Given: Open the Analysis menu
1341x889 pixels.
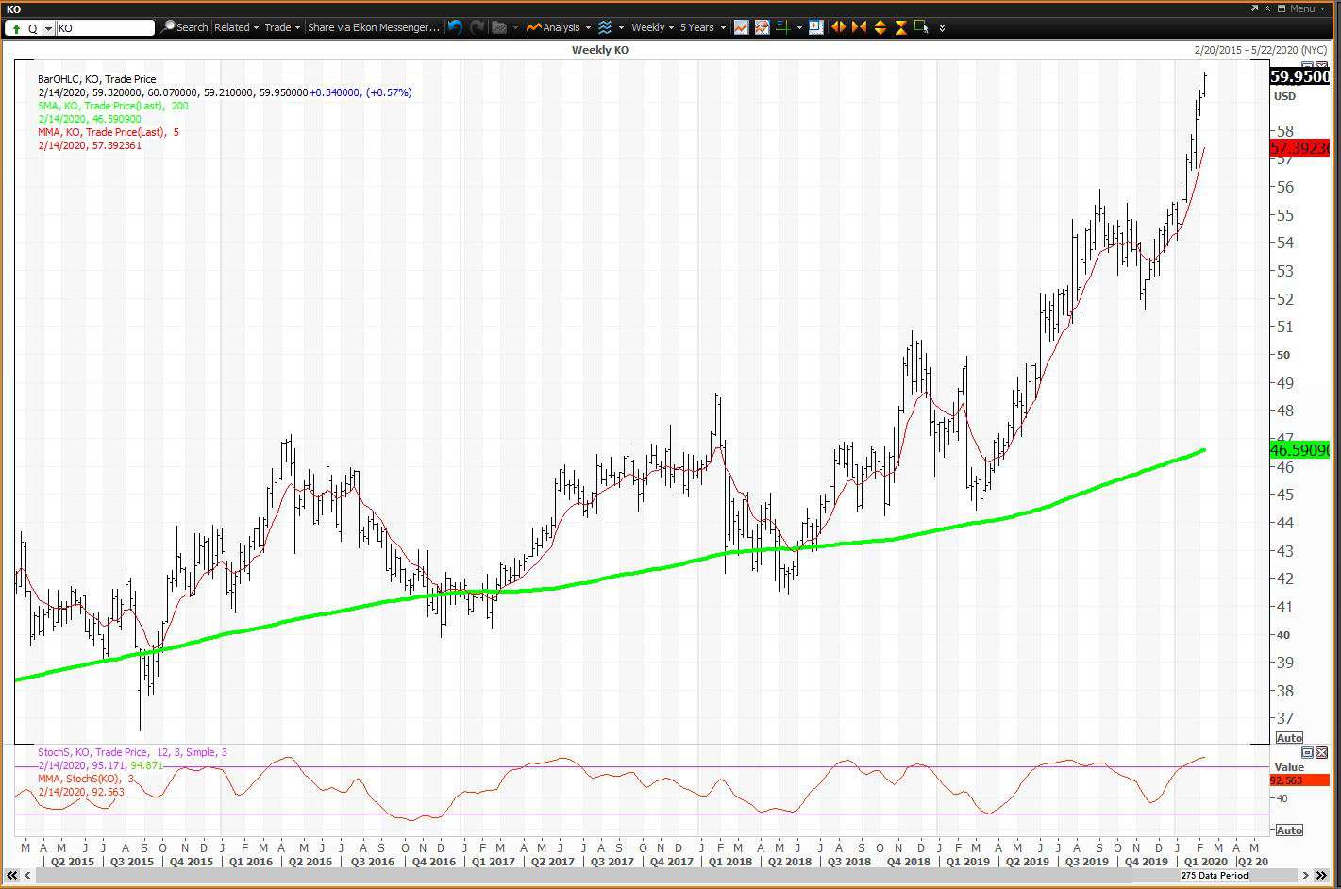Looking at the screenshot, I should (563, 27).
